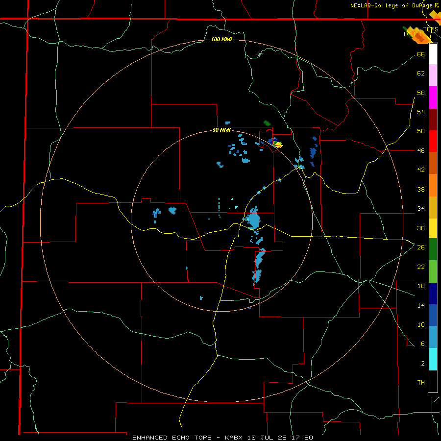This screenshot has height=441, width=441.
Task: Click the dark red 50-54 scale segment
Action: coord(433,120)
